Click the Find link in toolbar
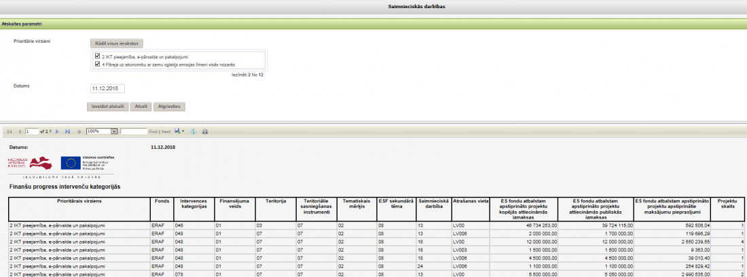747x277 pixels. [x=153, y=131]
